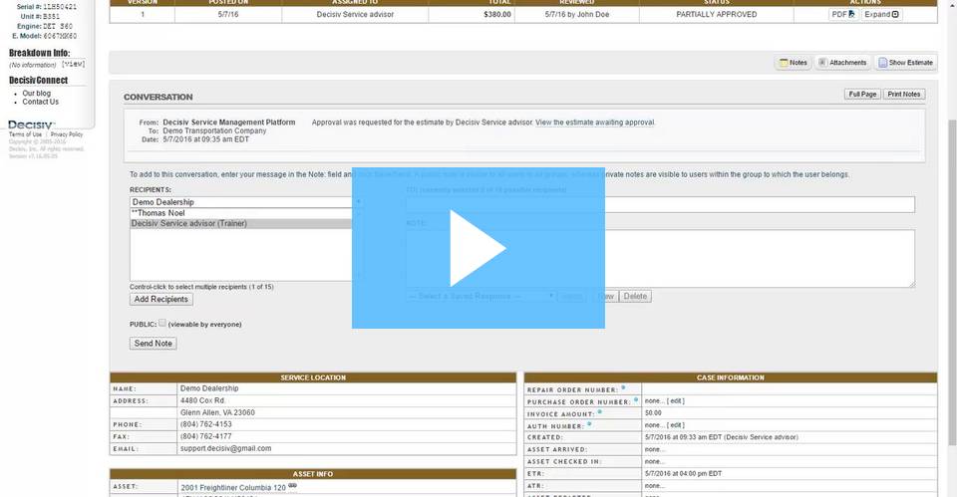
Task: Click the Case Information table header
Action: click(731, 377)
